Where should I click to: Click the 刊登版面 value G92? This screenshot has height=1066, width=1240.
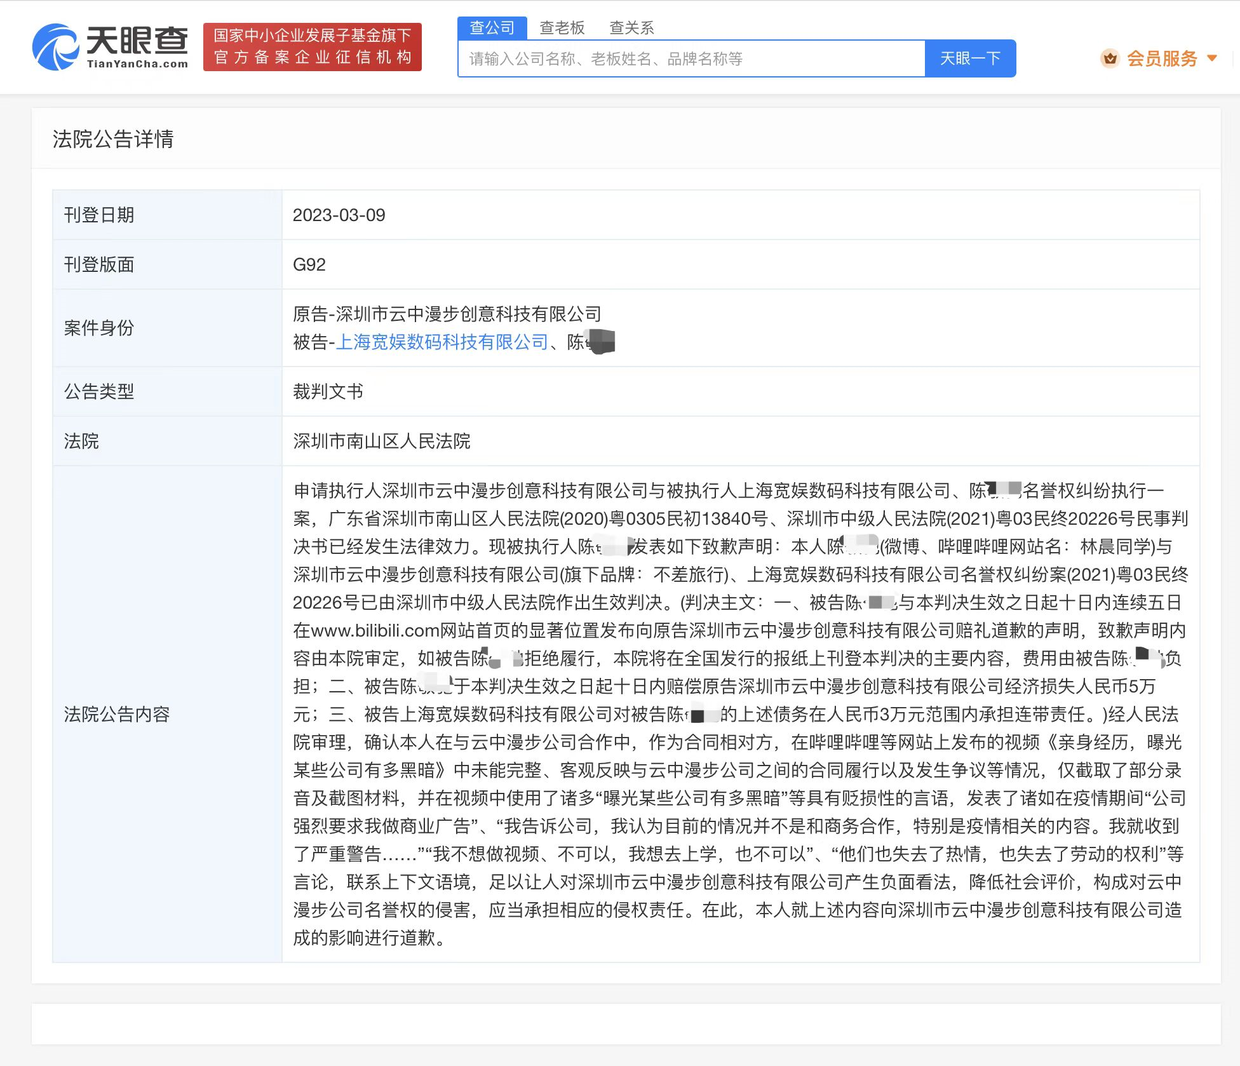point(309,265)
